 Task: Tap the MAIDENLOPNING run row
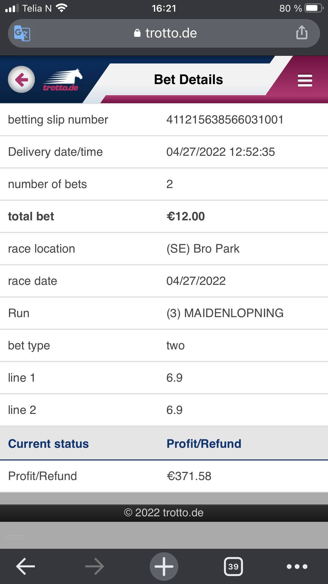tap(164, 313)
